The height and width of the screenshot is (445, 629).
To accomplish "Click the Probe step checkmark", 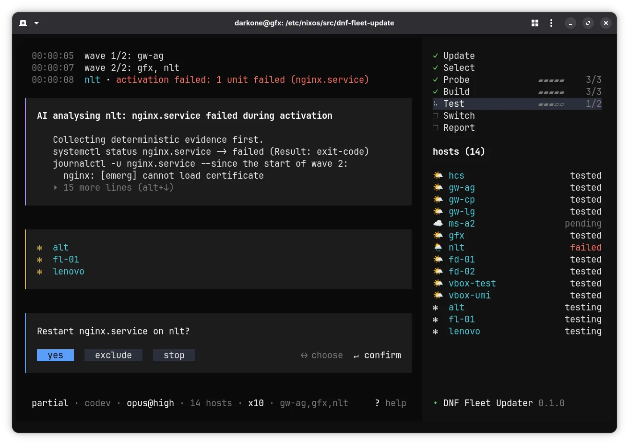I will pyautogui.click(x=436, y=80).
